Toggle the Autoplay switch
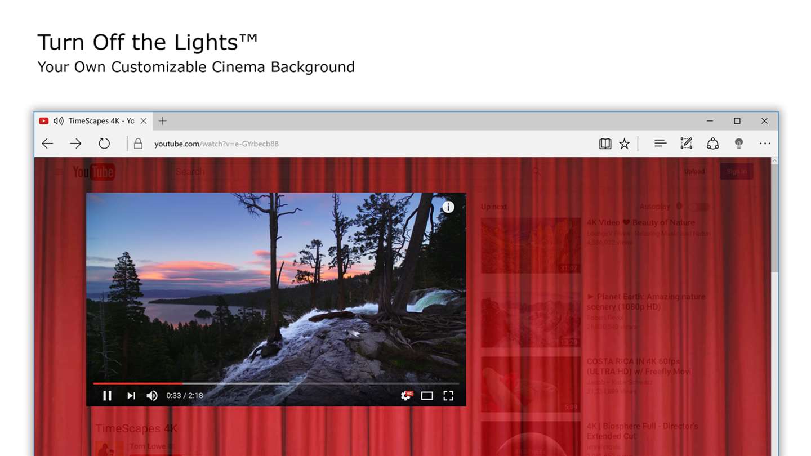811x456 pixels. coord(698,207)
